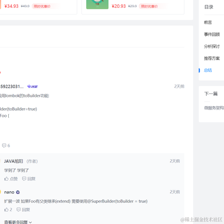
Task: Click the 2天前 timestamp on nano's reply
Action: 175,192
